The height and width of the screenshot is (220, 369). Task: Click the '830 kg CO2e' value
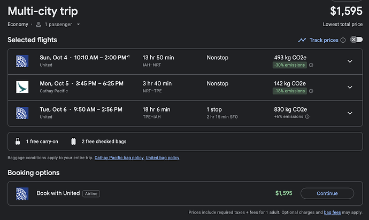coord(290,109)
